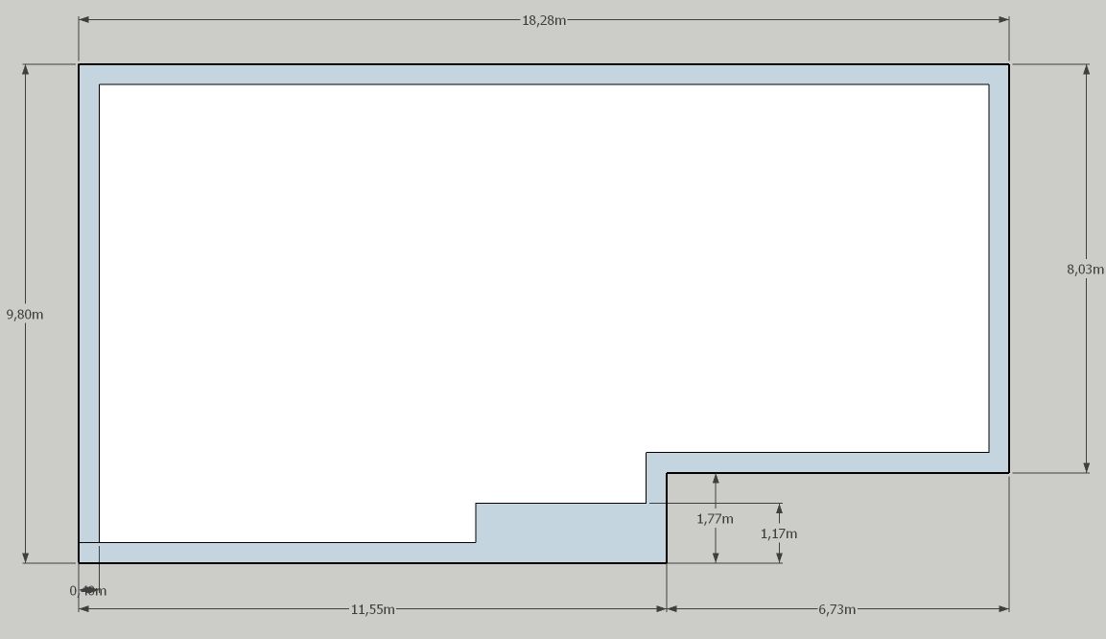
Task: Click the bottom arrowhead of the 8,03m dimension
Action: click(1086, 467)
